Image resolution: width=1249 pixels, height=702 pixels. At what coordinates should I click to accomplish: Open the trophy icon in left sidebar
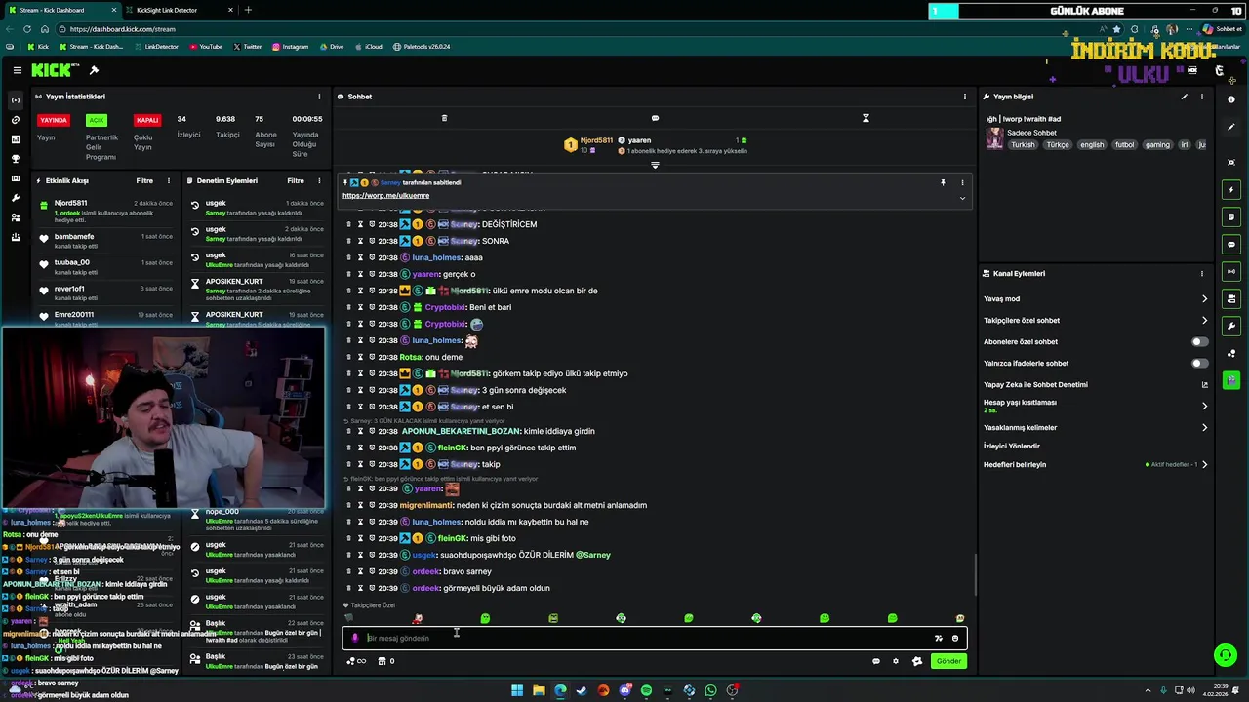pyautogui.click(x=15, y=159)
